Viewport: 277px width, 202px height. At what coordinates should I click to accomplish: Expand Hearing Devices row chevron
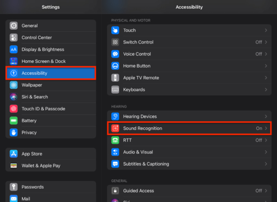[266, 116]
